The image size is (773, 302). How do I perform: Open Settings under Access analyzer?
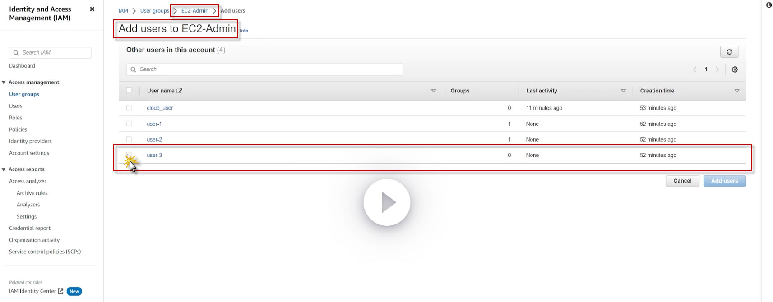click(x=27, y=216)
